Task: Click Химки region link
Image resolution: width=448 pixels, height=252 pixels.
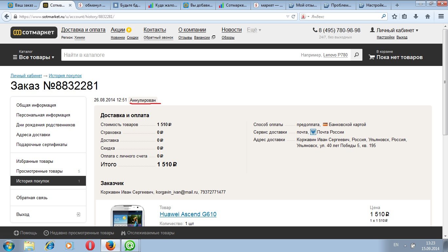Action: (79, 37)
